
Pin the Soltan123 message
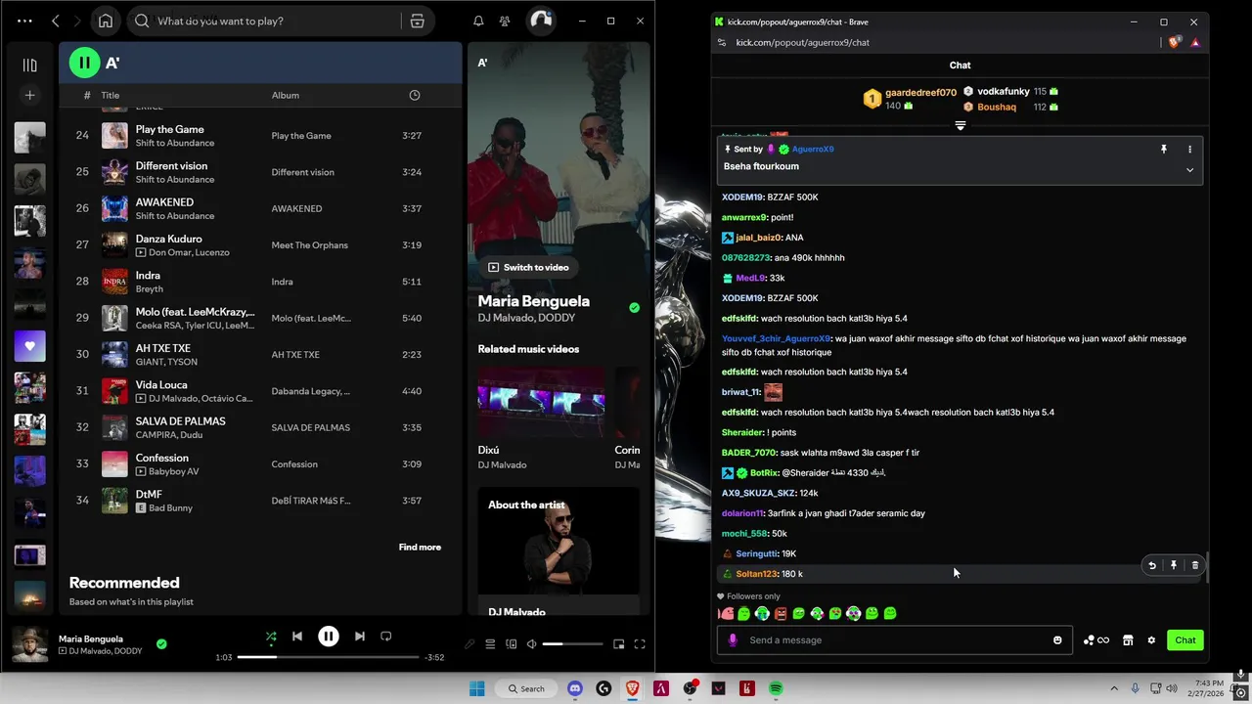pyautogui.click(x=1174, y=565)
